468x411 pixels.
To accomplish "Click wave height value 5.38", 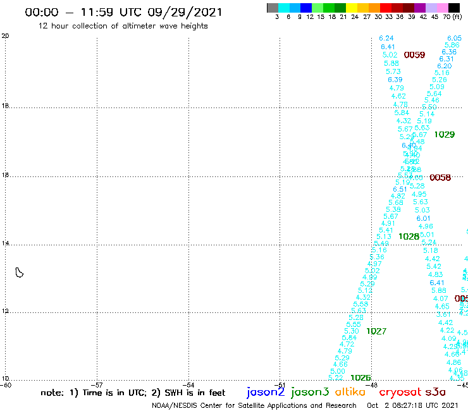I will pos(393,209).
